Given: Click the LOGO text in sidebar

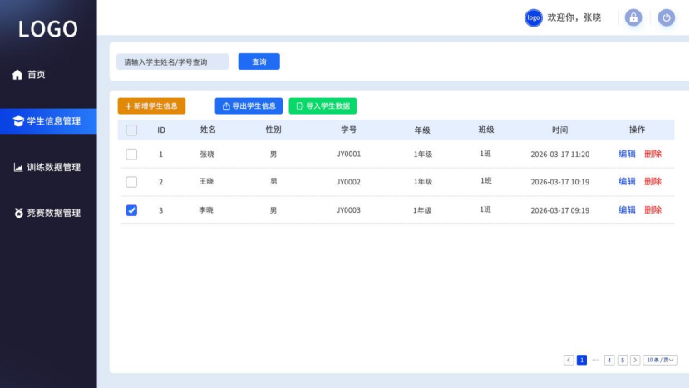Looking at the screenshot, I should tap(48, 29).
